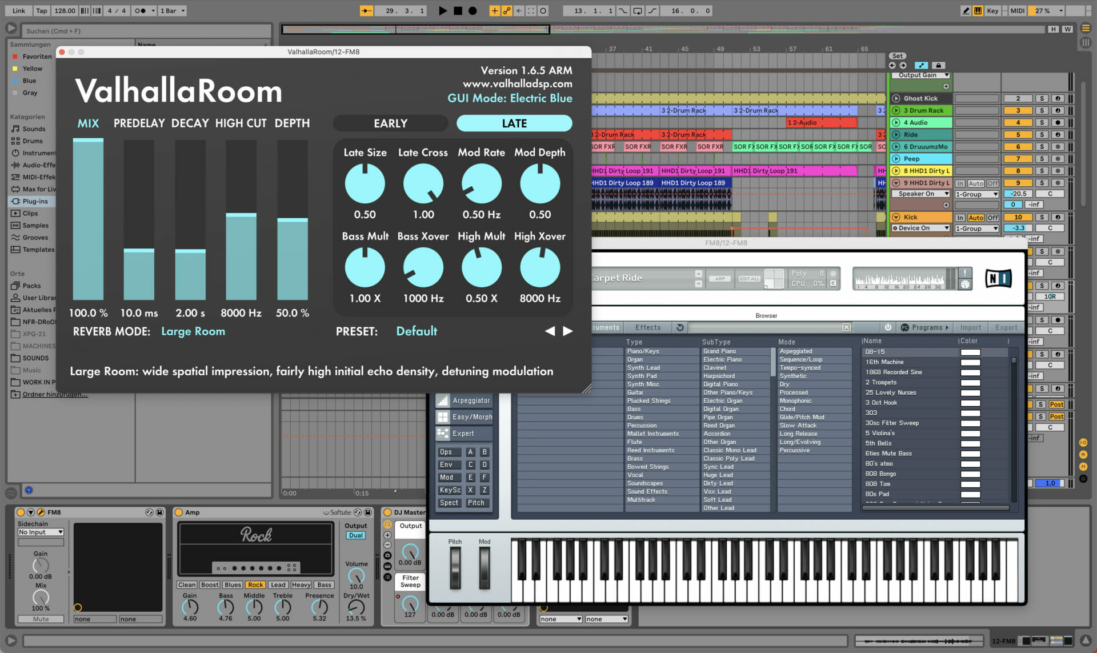Select the Rock amp model
This screenshot has height=653, width=1097.
(255, 585)
